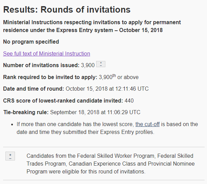Click the "CRS score of lowest-ranked candidate" label
The width and height of the screenshot is (207, 184).
click(63, 101)
